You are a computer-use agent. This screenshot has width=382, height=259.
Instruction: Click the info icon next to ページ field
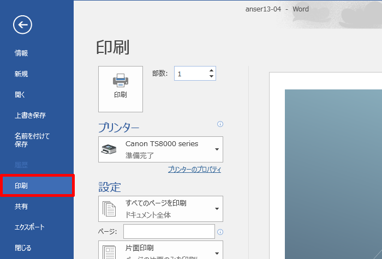[x=220, y=232]
